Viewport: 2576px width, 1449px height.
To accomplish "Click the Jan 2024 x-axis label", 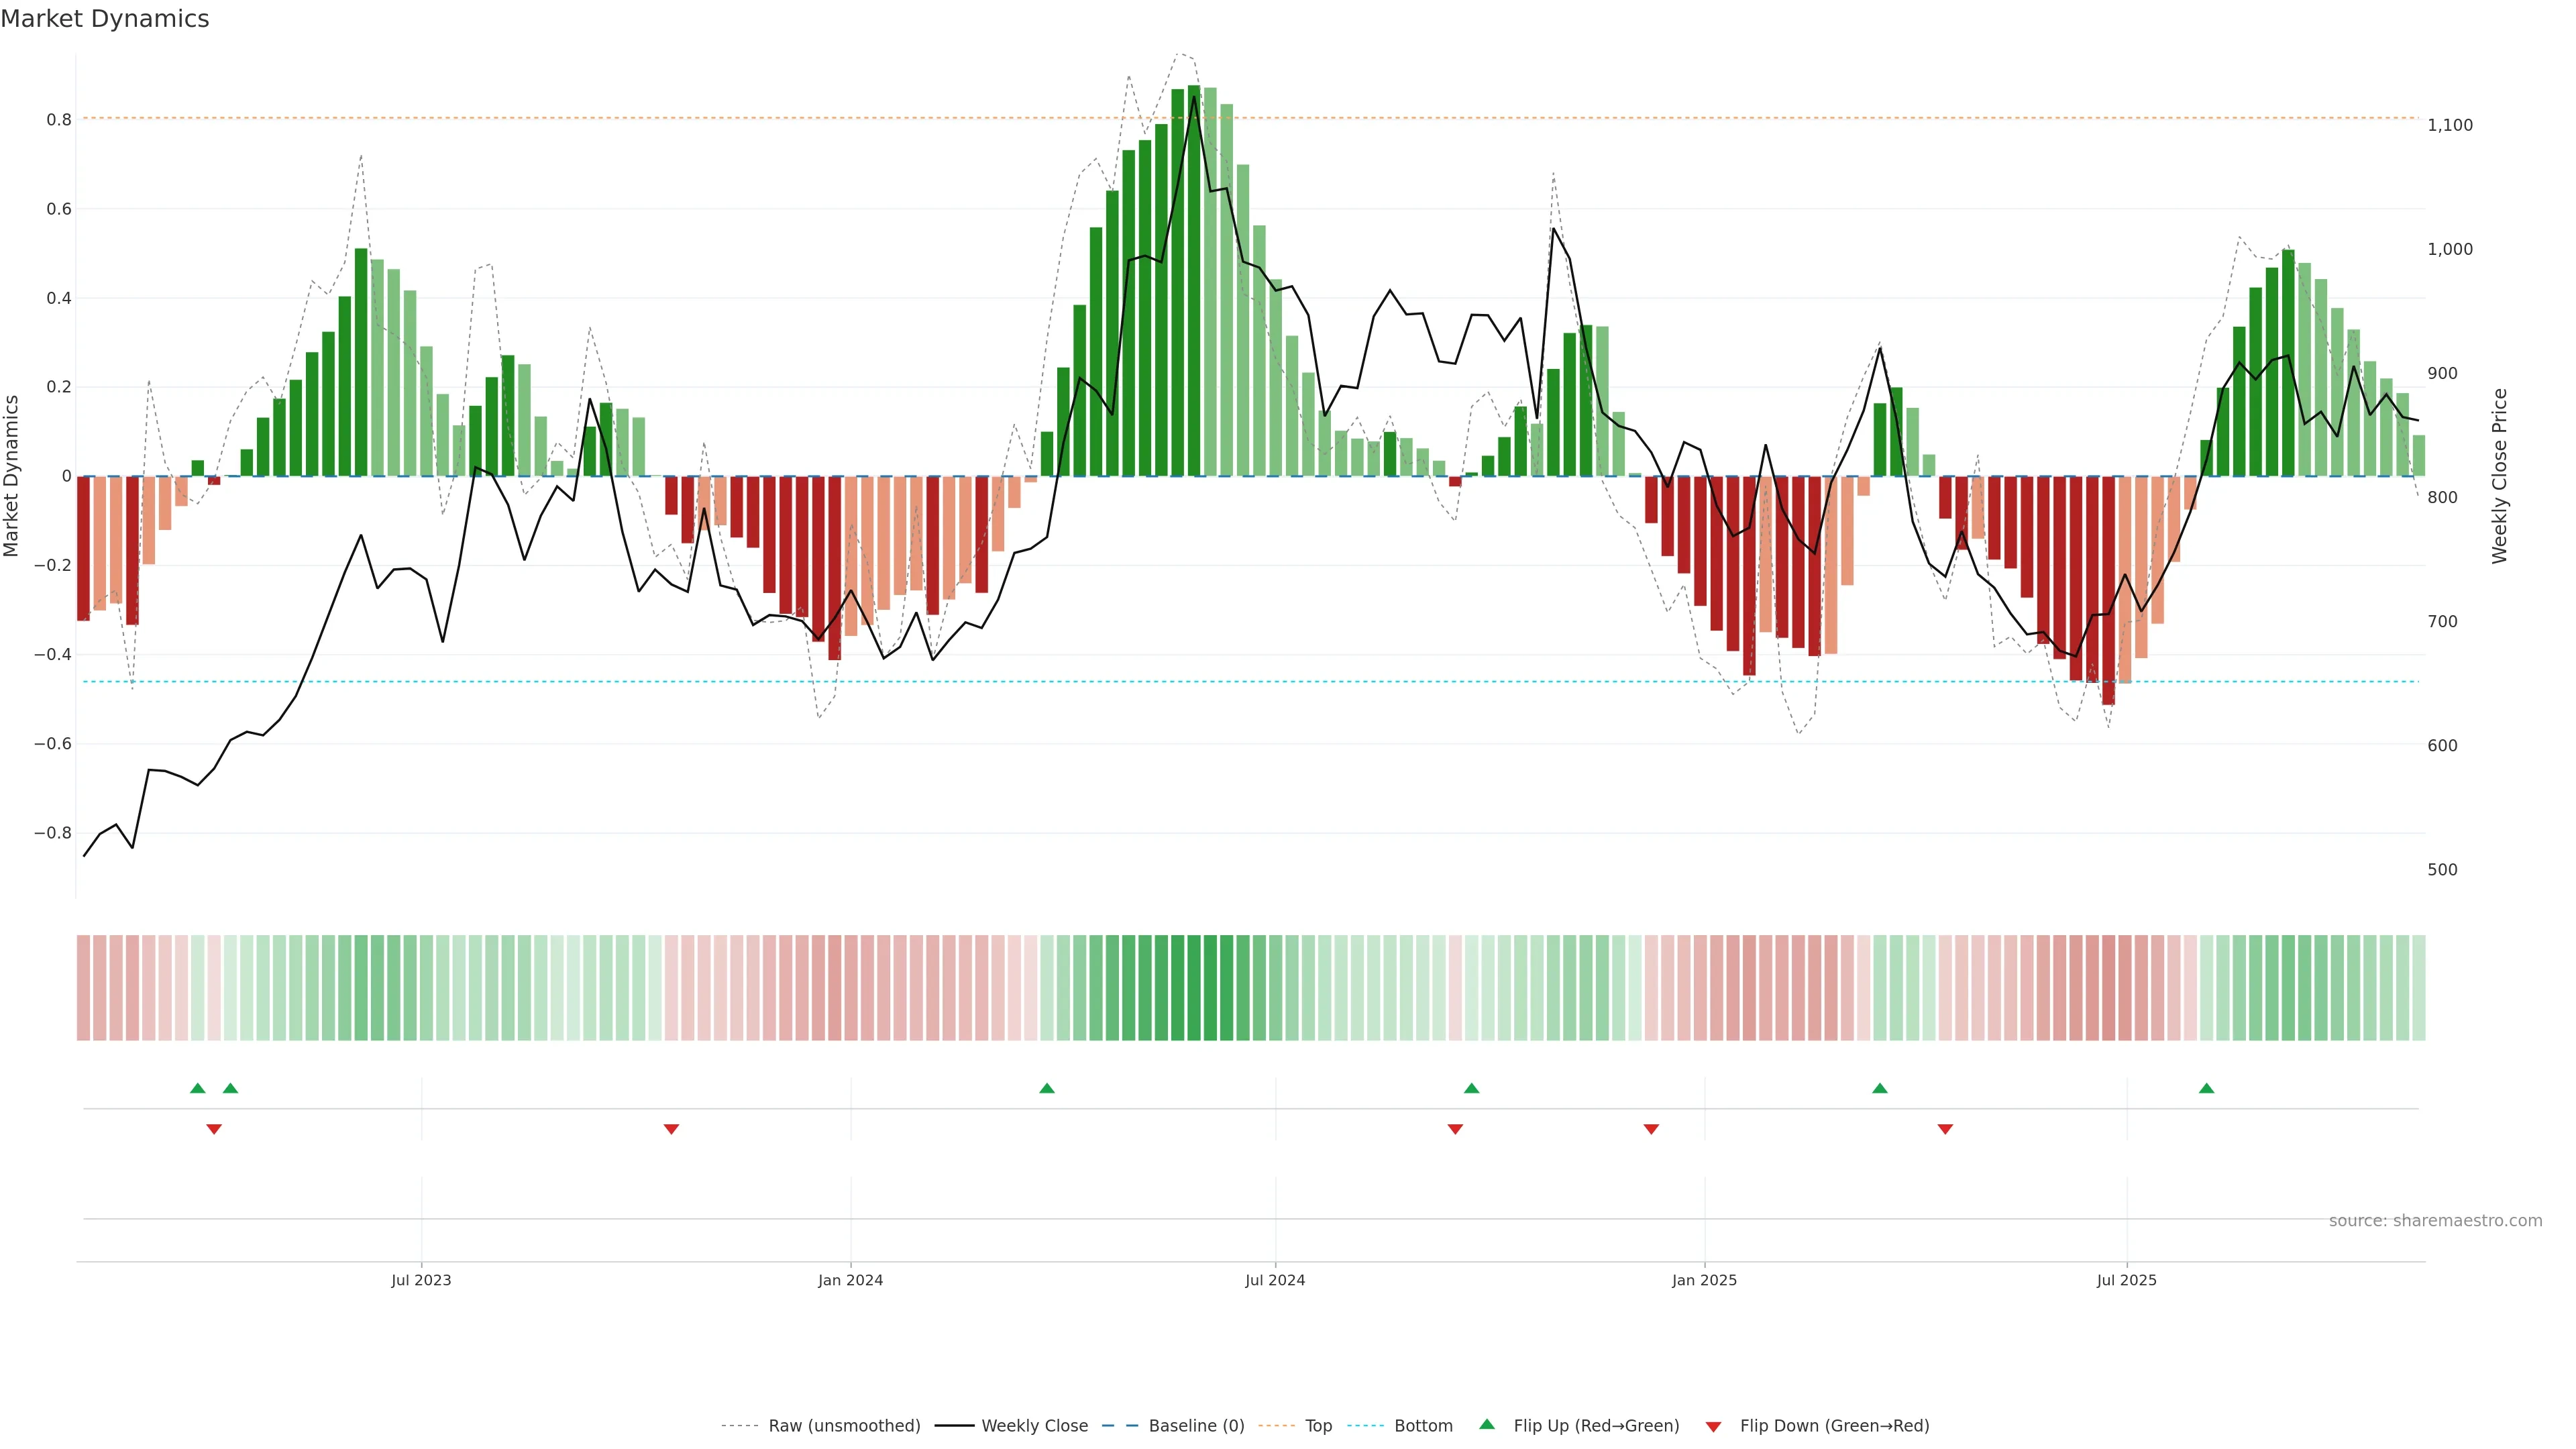I will (850, 1280).
